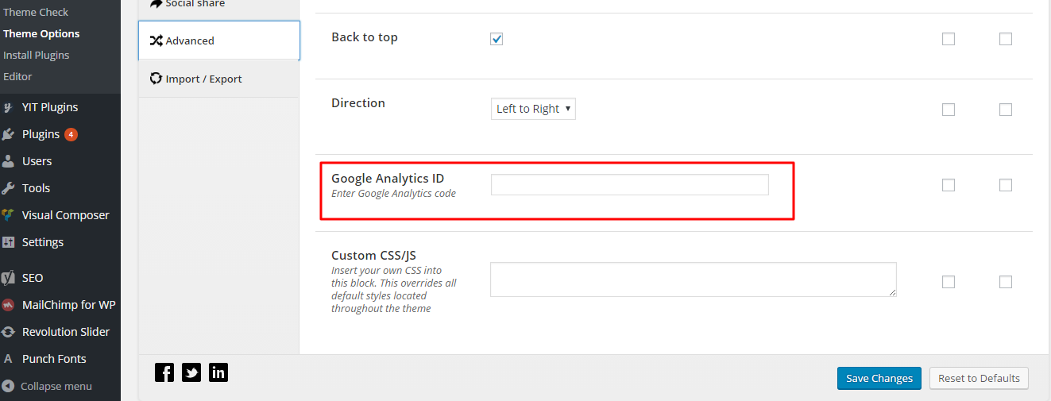1051x401 pixels.
Task: Open Tools via the wrench icon
Action: 8,188
